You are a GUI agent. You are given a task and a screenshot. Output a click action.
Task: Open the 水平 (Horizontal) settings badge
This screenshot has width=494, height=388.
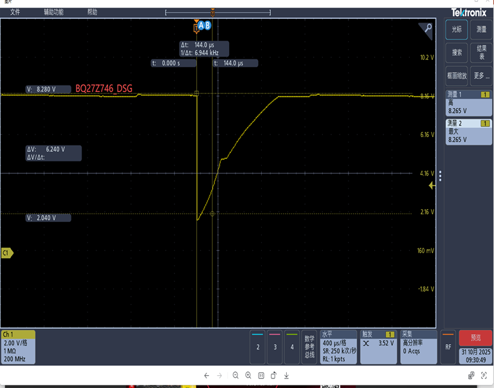click(338, 347)
